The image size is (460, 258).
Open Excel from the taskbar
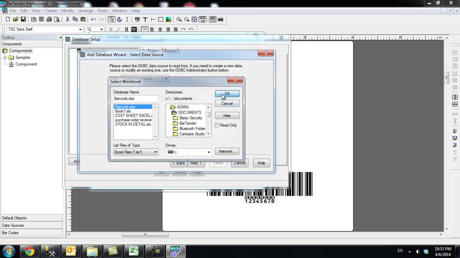point(134,251)
